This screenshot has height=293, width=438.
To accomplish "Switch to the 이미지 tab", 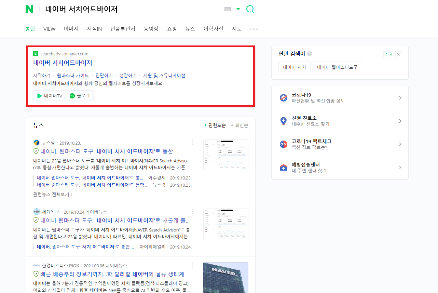I will [x=71, y=29].
